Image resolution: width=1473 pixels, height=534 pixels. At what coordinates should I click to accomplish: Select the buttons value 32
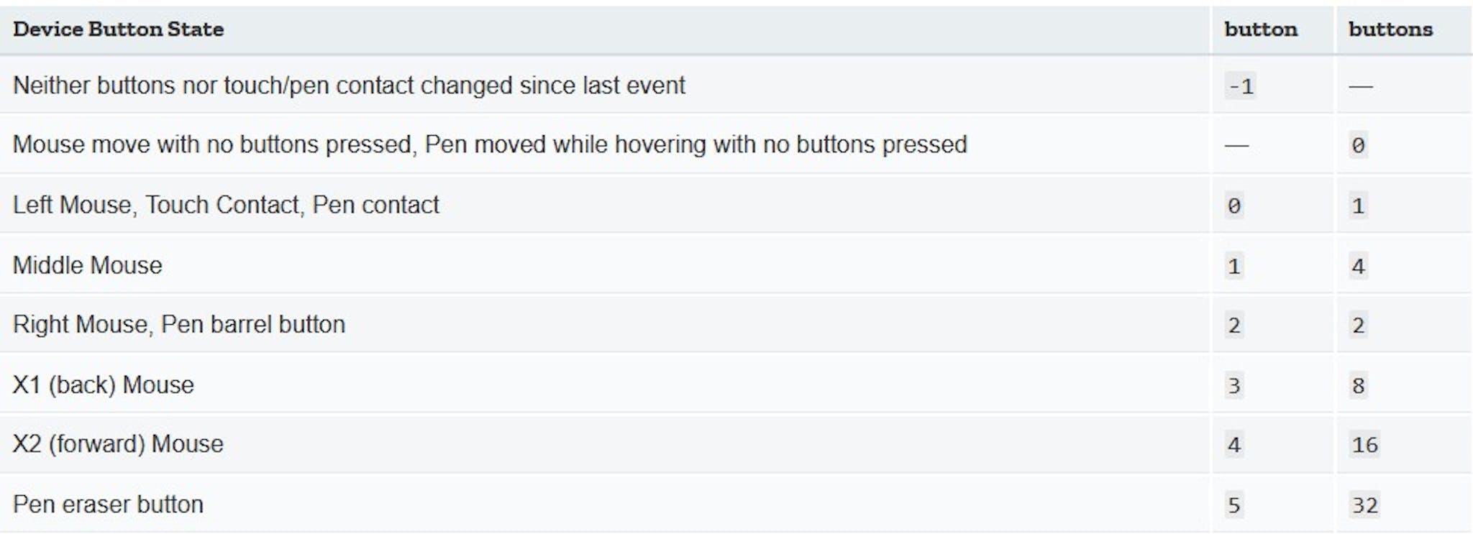click(x=1364, y=505)
